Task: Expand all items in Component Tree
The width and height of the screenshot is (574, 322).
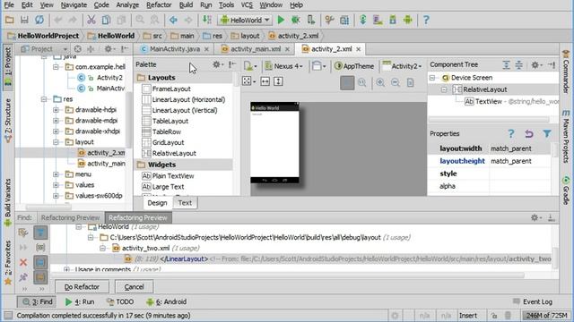Action: tap(506, 64)
